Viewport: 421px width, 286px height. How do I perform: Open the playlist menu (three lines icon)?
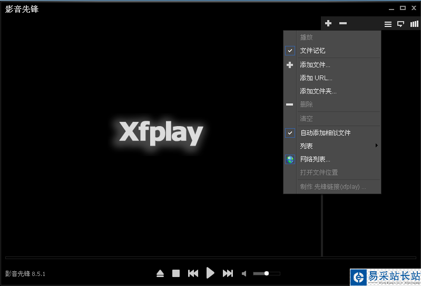pos(388,24)
